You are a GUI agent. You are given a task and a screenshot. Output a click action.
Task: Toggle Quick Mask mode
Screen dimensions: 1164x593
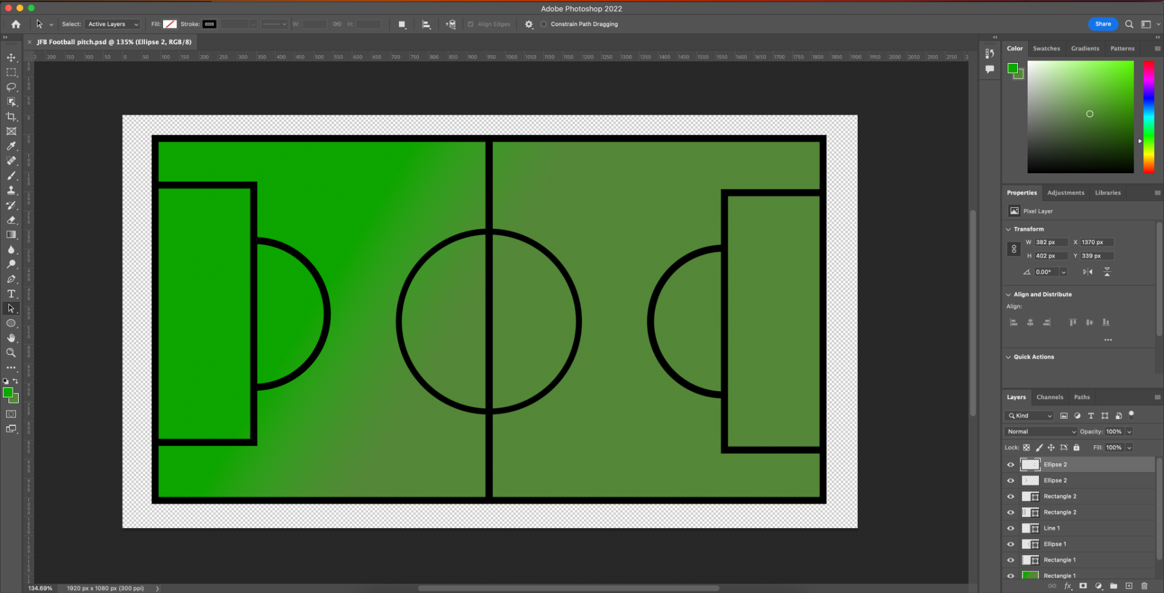point(11,414)
